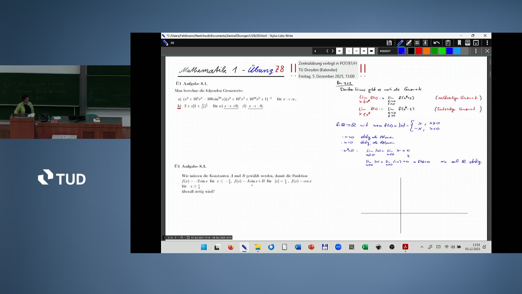The width and height of the screenshot is (522, 294).
Task: Open the Clipboard/paste tool
Action: (448, 43)
